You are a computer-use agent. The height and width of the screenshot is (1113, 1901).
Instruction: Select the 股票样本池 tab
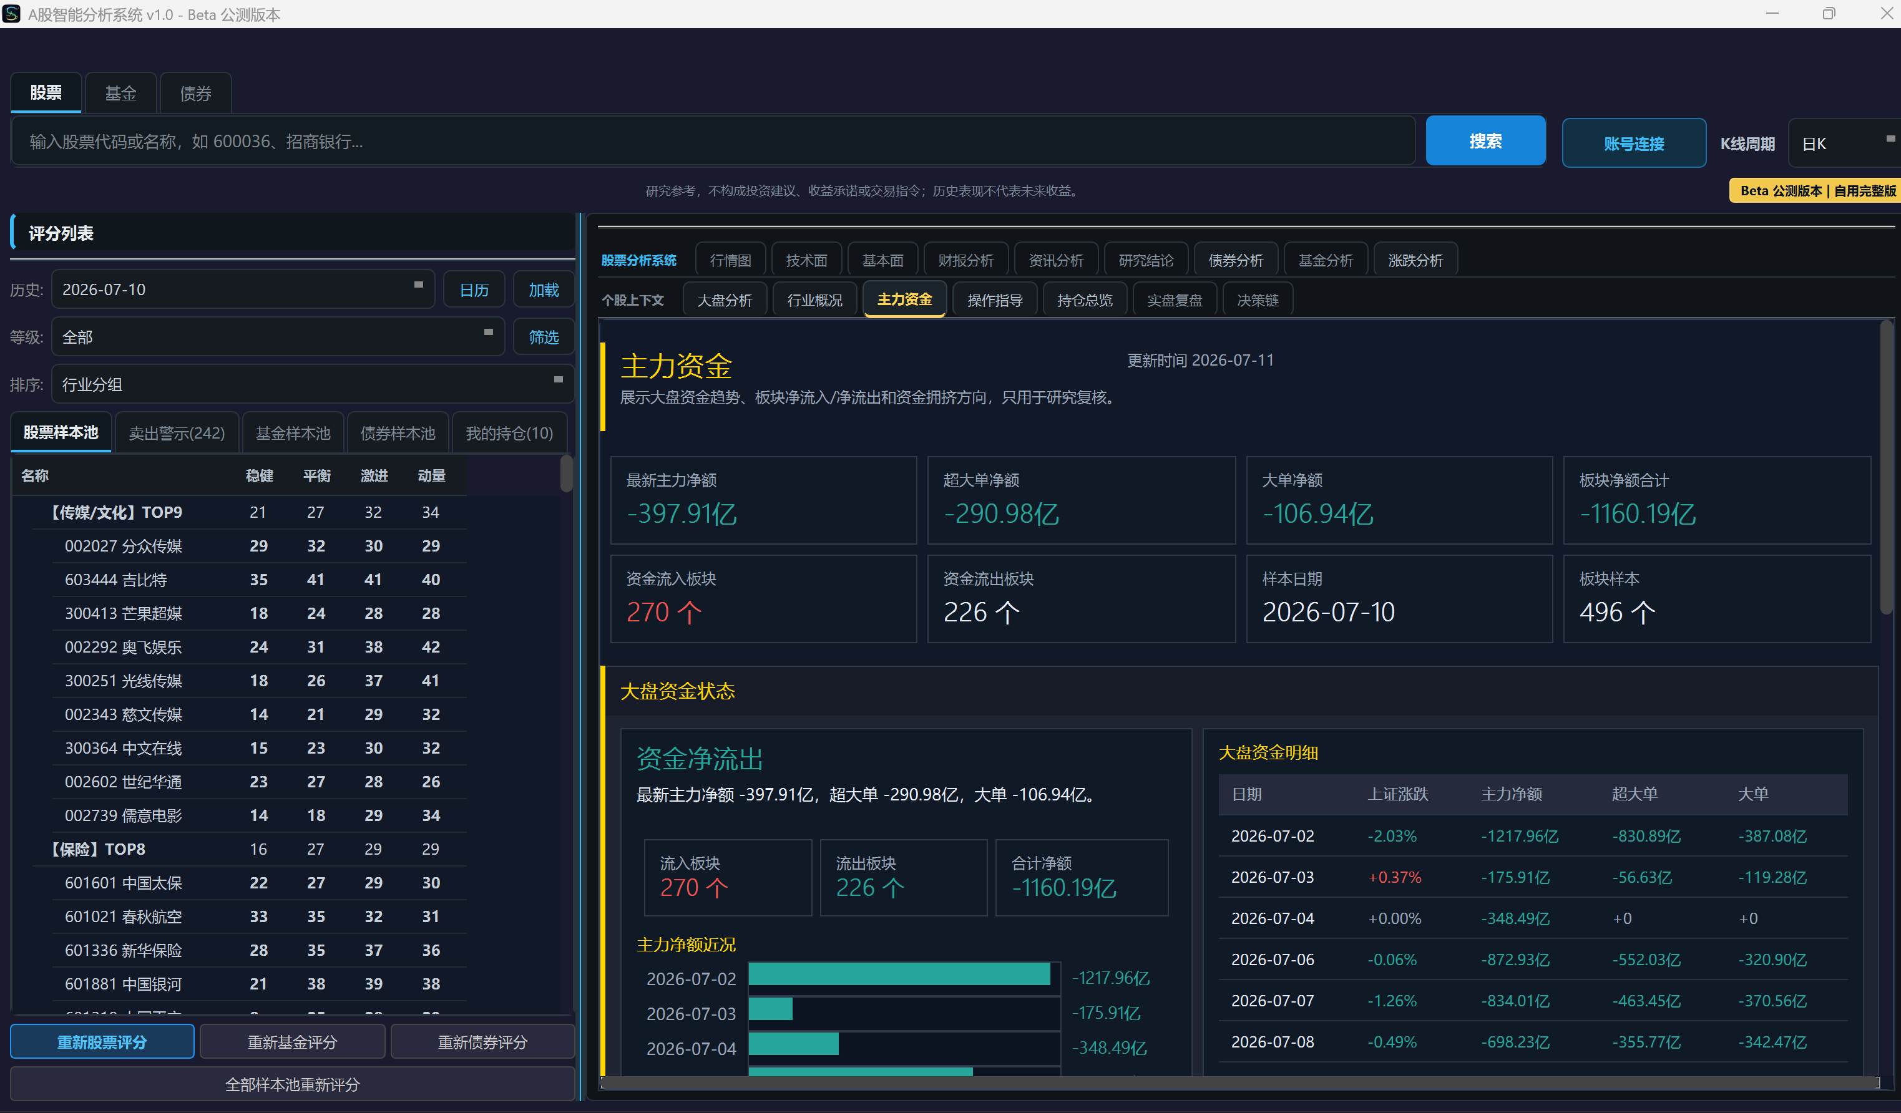pos(61,432)
